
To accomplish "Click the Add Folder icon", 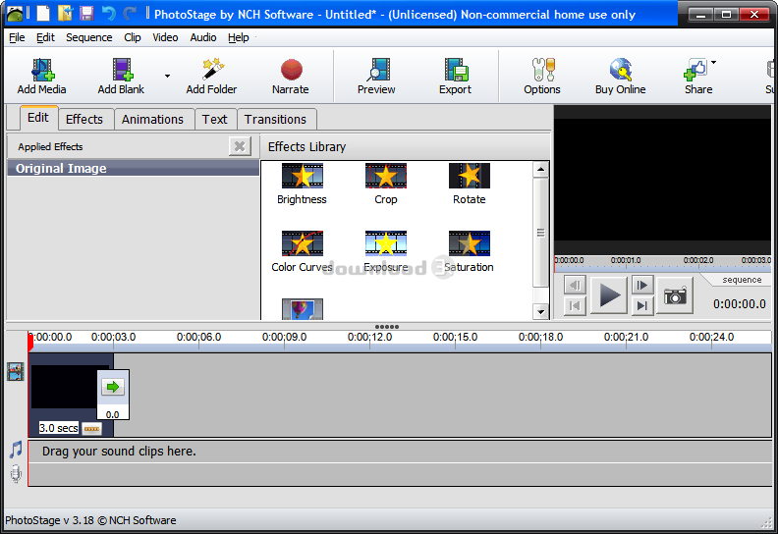I will 211,71.
